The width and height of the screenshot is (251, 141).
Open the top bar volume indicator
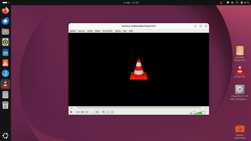pos(233,3)
